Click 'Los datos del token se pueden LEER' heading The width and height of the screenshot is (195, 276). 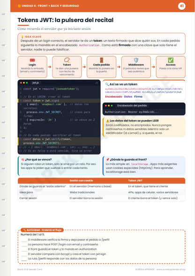pyautogui.click(x=134, y=121)
